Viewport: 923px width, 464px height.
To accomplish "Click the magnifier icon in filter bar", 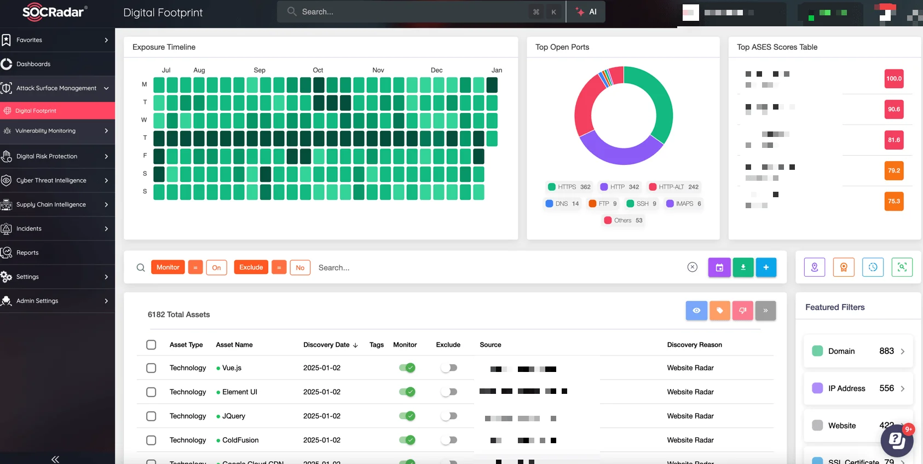I will (x=141, y=267).
